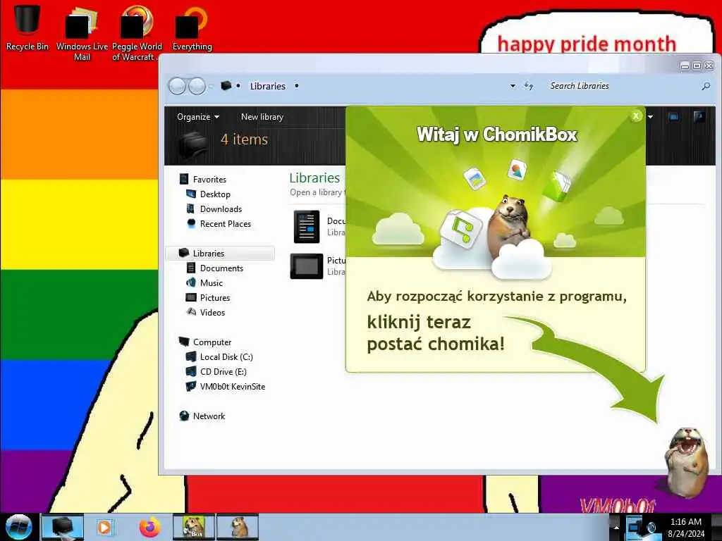Click the library icon beside '4 items'

tap(192, 144)
